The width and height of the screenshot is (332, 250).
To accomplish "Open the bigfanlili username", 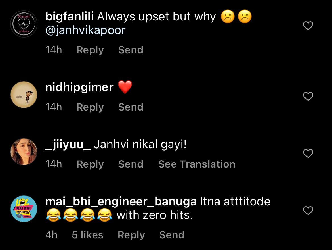I will (70, 16).
